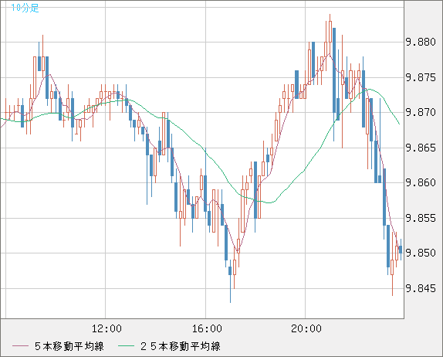The width and height of the screenshot is (443, 357).
Task: Click the 16:00 time axis label
Action: click(x=207, y=328)
